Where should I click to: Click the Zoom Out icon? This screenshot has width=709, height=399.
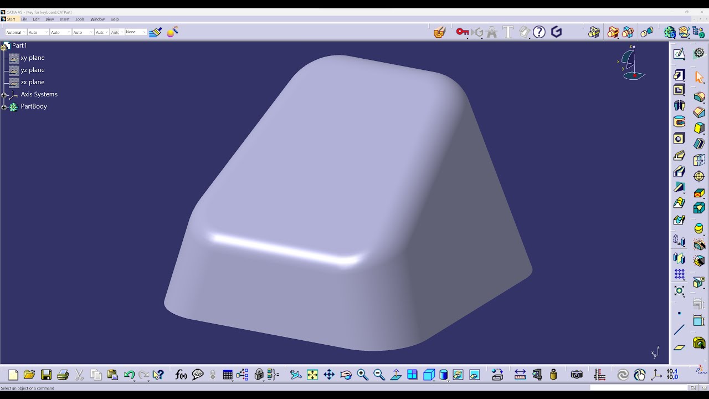click(379, 375)
